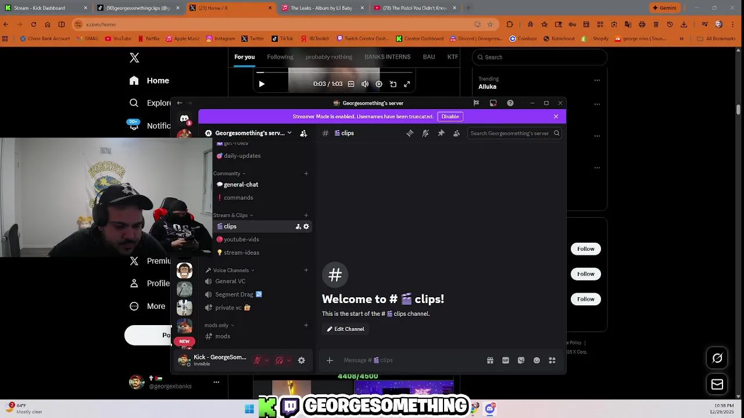Collapse the Stream & Clips category

[x=233, y=215]
